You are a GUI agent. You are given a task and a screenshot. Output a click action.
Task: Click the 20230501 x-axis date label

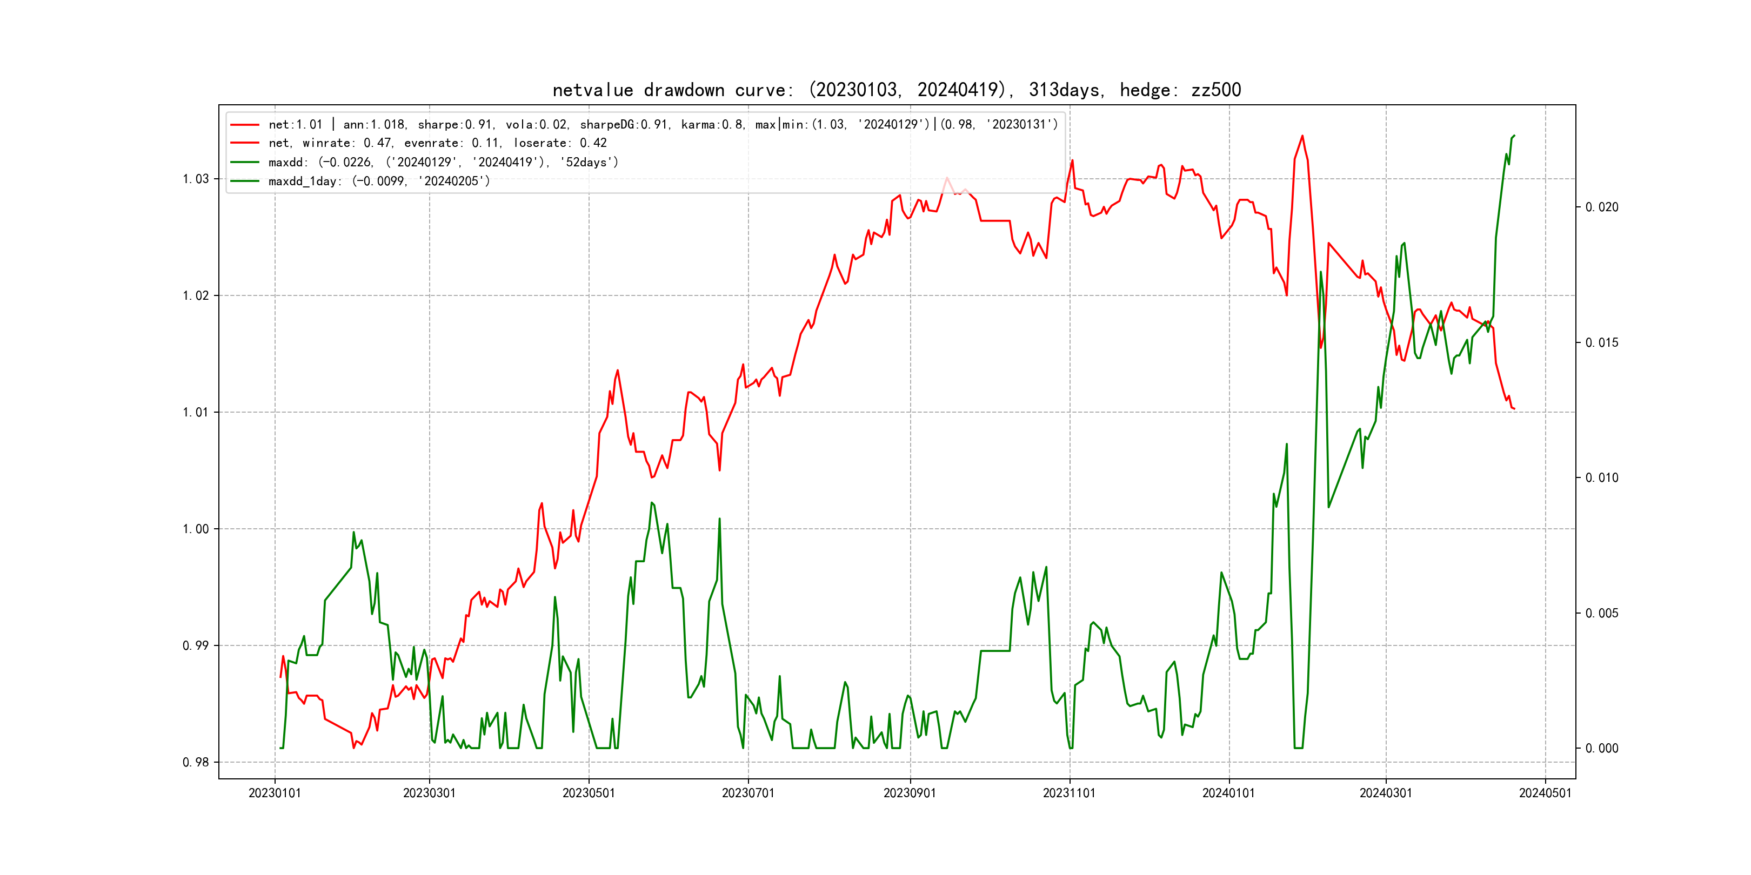(x=589, y=793)
